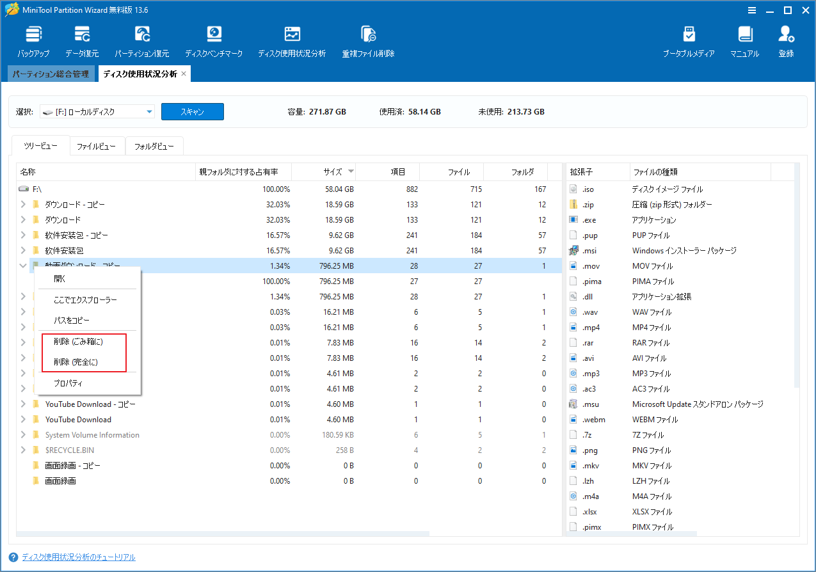Open the drive selection dropdown
This screenshot has height=572, width=816.
tap(150, 111)
